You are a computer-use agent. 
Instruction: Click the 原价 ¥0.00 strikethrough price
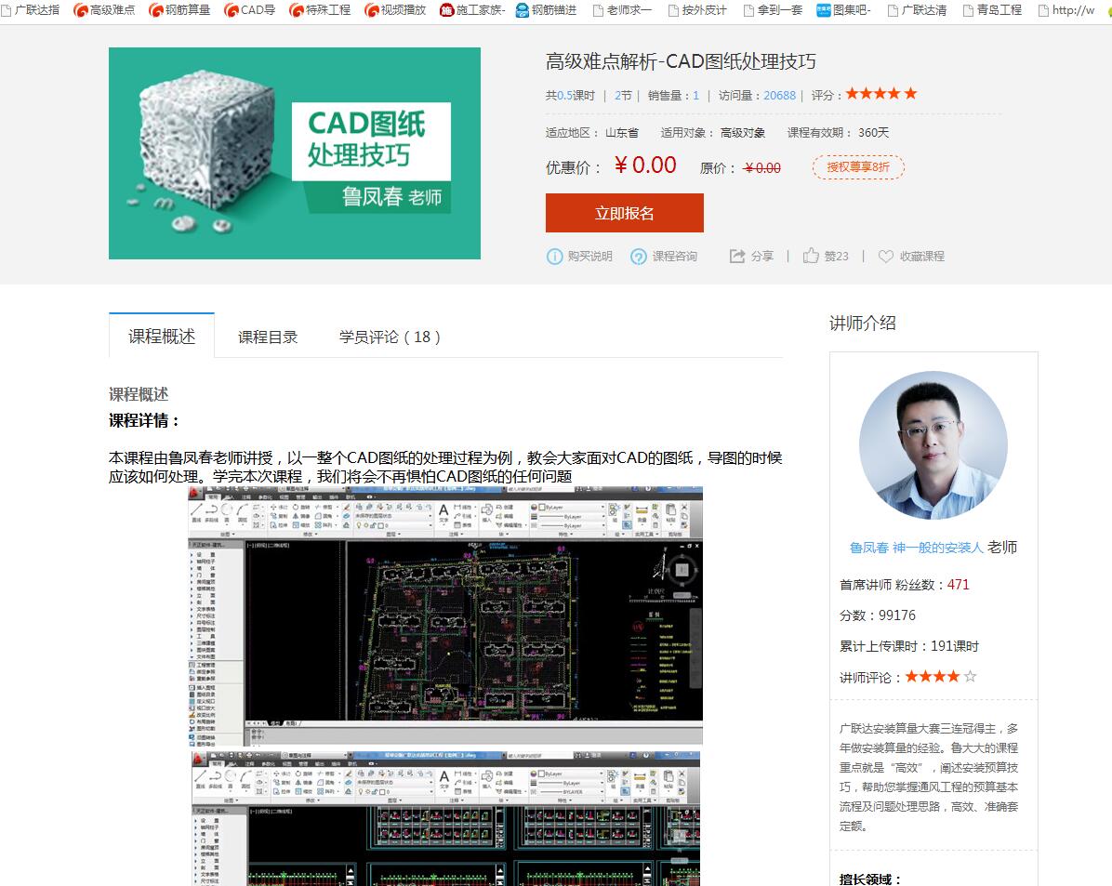coord(761,168)
